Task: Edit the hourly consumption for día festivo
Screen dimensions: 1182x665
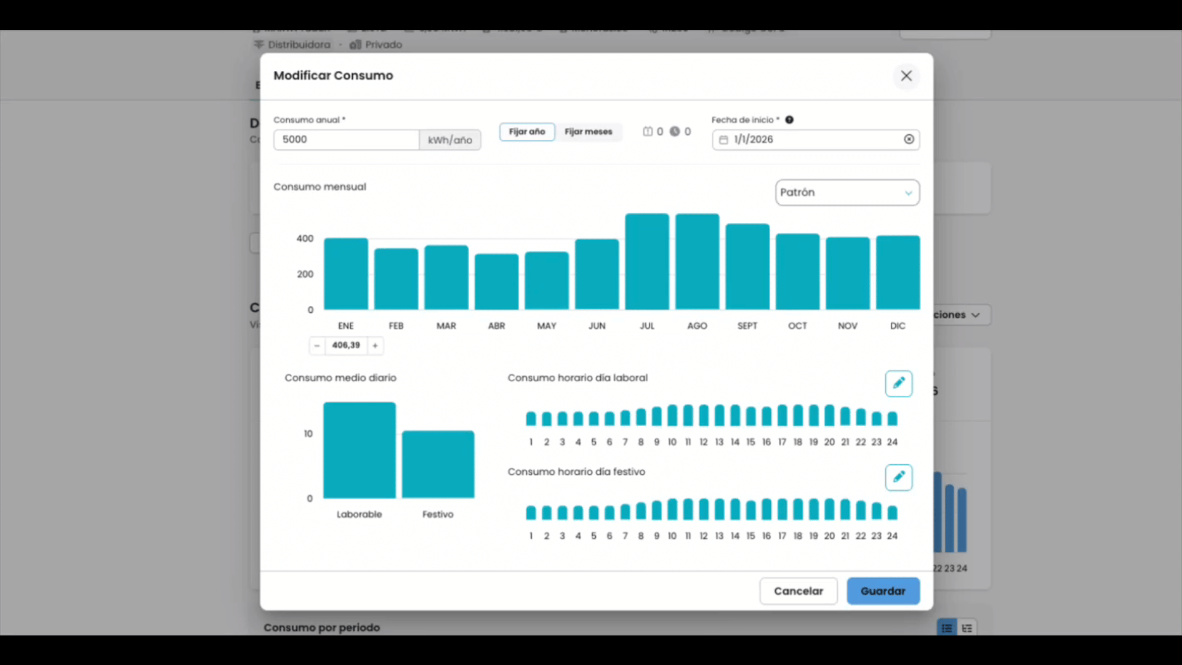Action: pos(899,477)
